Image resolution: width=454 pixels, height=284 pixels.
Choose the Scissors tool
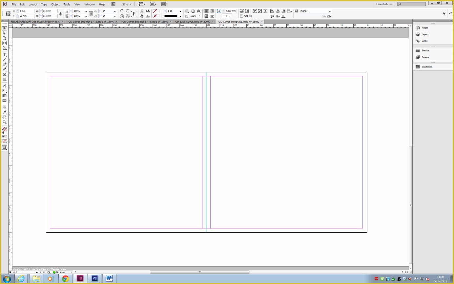click(x=4, y=86)
